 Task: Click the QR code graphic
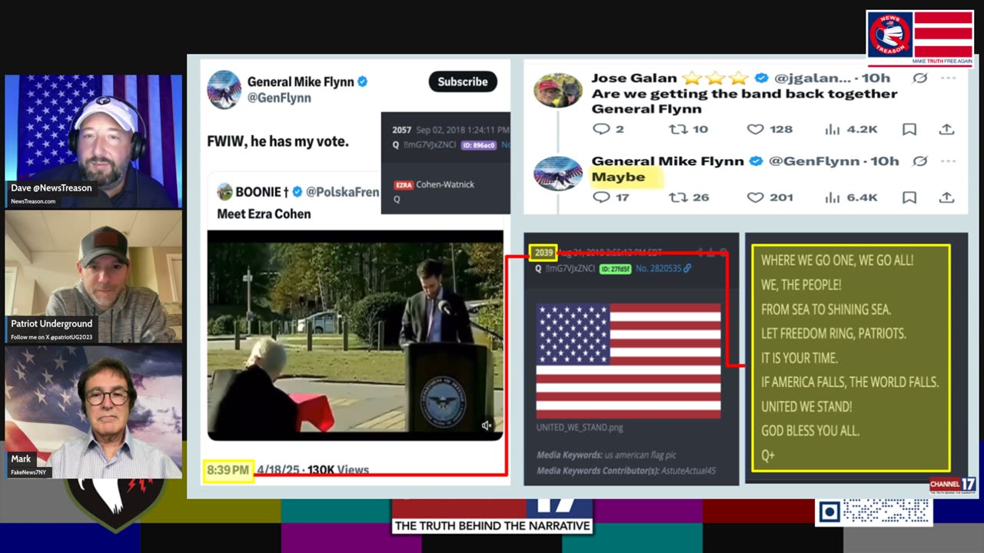tap(874, 511)
